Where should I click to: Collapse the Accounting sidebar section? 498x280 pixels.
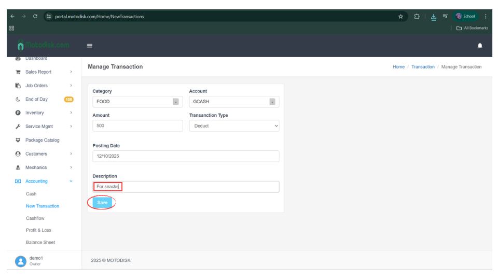[x=44, y=181]
